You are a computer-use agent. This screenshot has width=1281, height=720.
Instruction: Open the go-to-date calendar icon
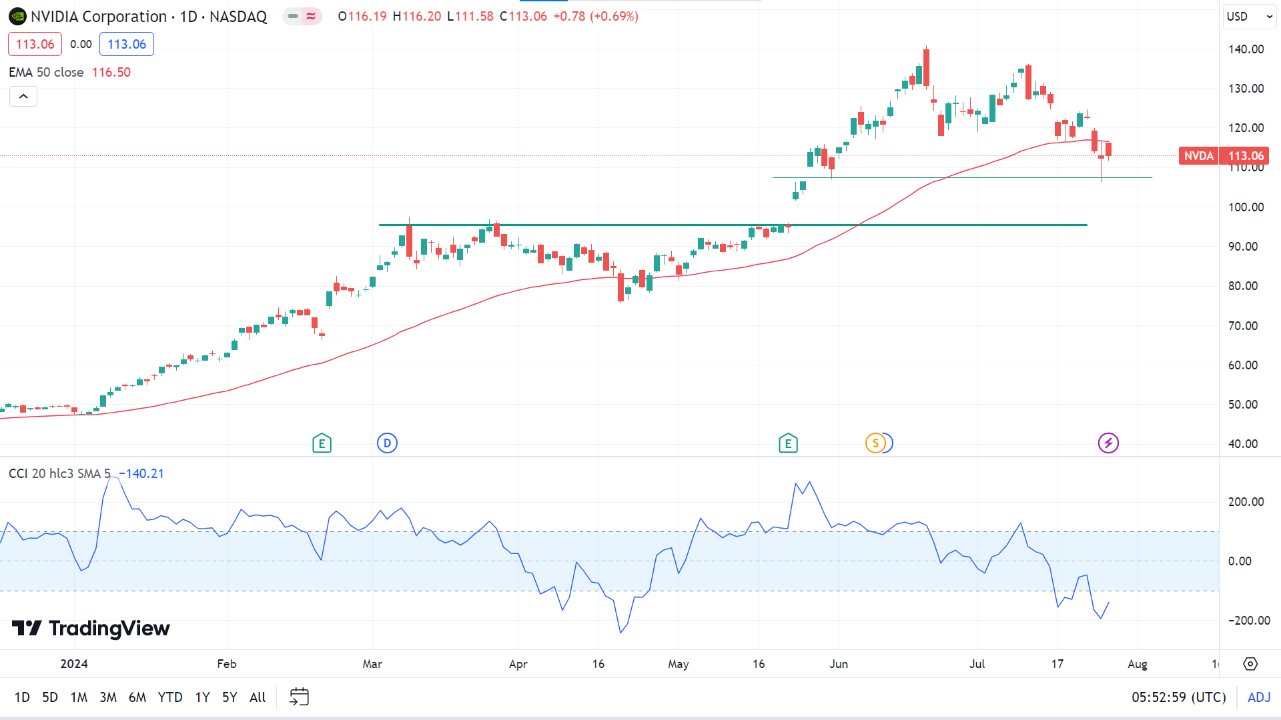[x=299, y=697]
